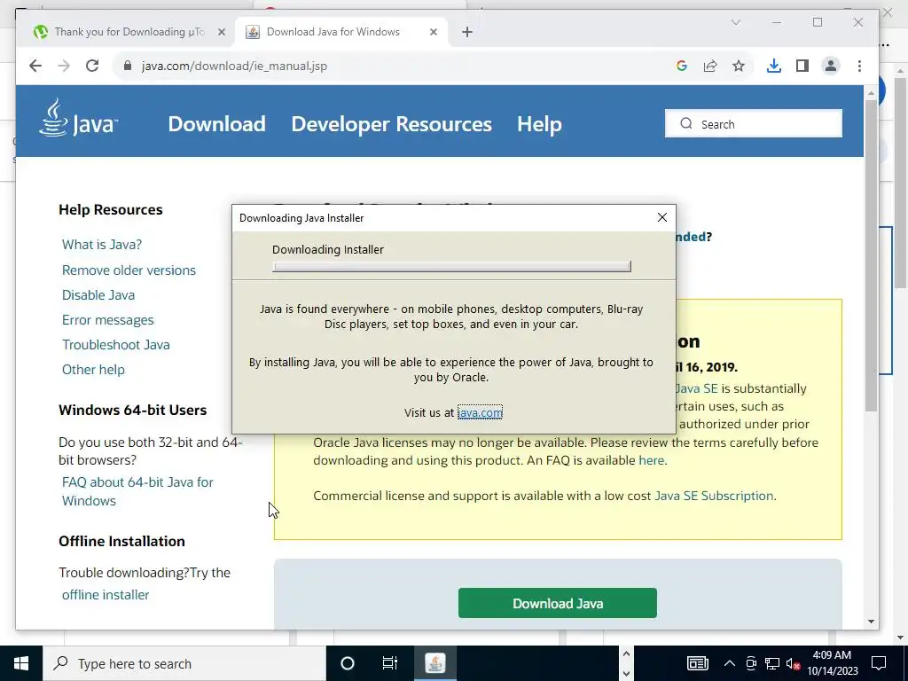Open a new browser tab
Image resolution: width=908 pixels, height=681 pixels.
coord(467,33)
